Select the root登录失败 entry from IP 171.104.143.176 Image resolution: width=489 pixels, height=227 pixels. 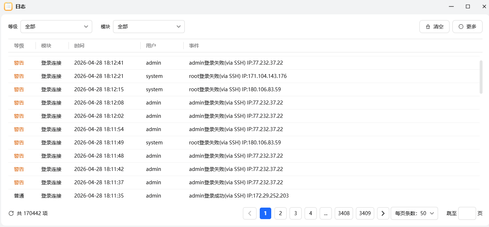point(238,76)
